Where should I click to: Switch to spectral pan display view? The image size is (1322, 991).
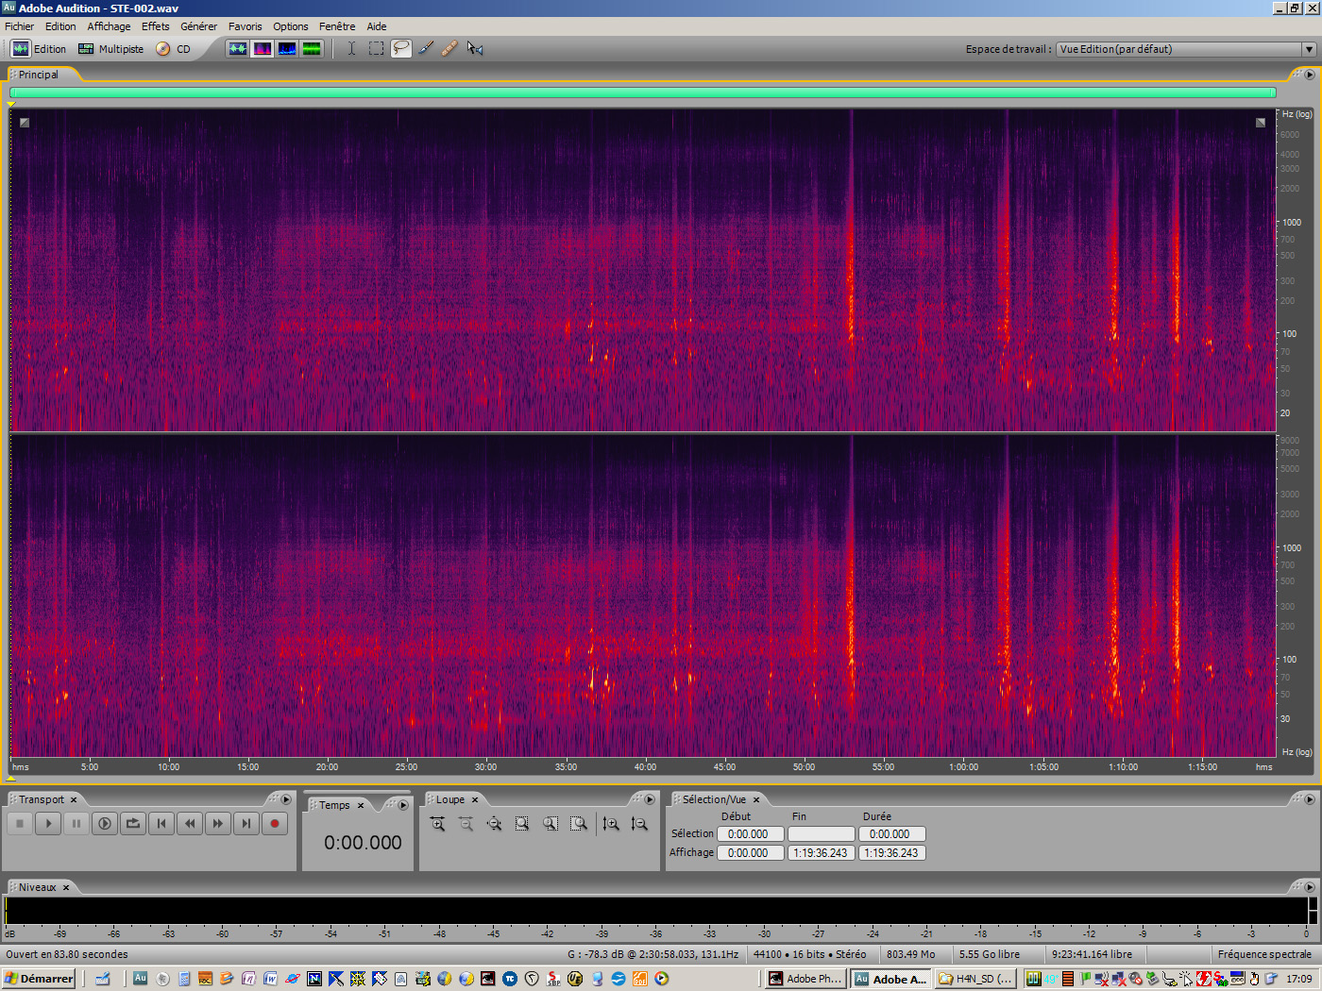pos(286,48)
